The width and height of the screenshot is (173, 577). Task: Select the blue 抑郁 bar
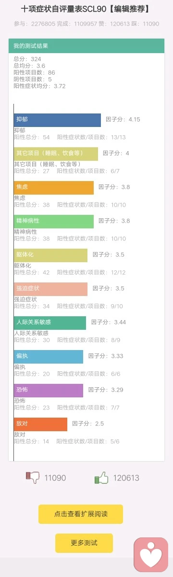[x=57, y=120]
